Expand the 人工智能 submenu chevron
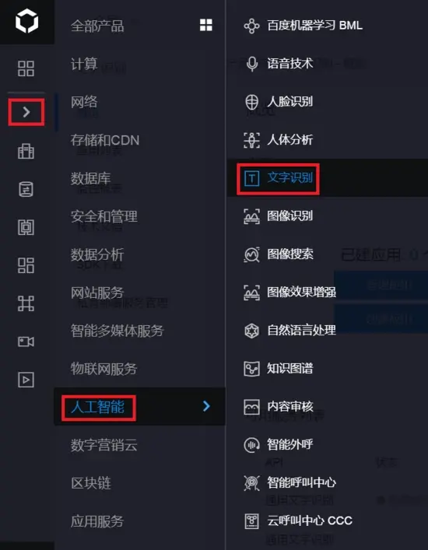This screenshot has width=428, height=550. 206,406
